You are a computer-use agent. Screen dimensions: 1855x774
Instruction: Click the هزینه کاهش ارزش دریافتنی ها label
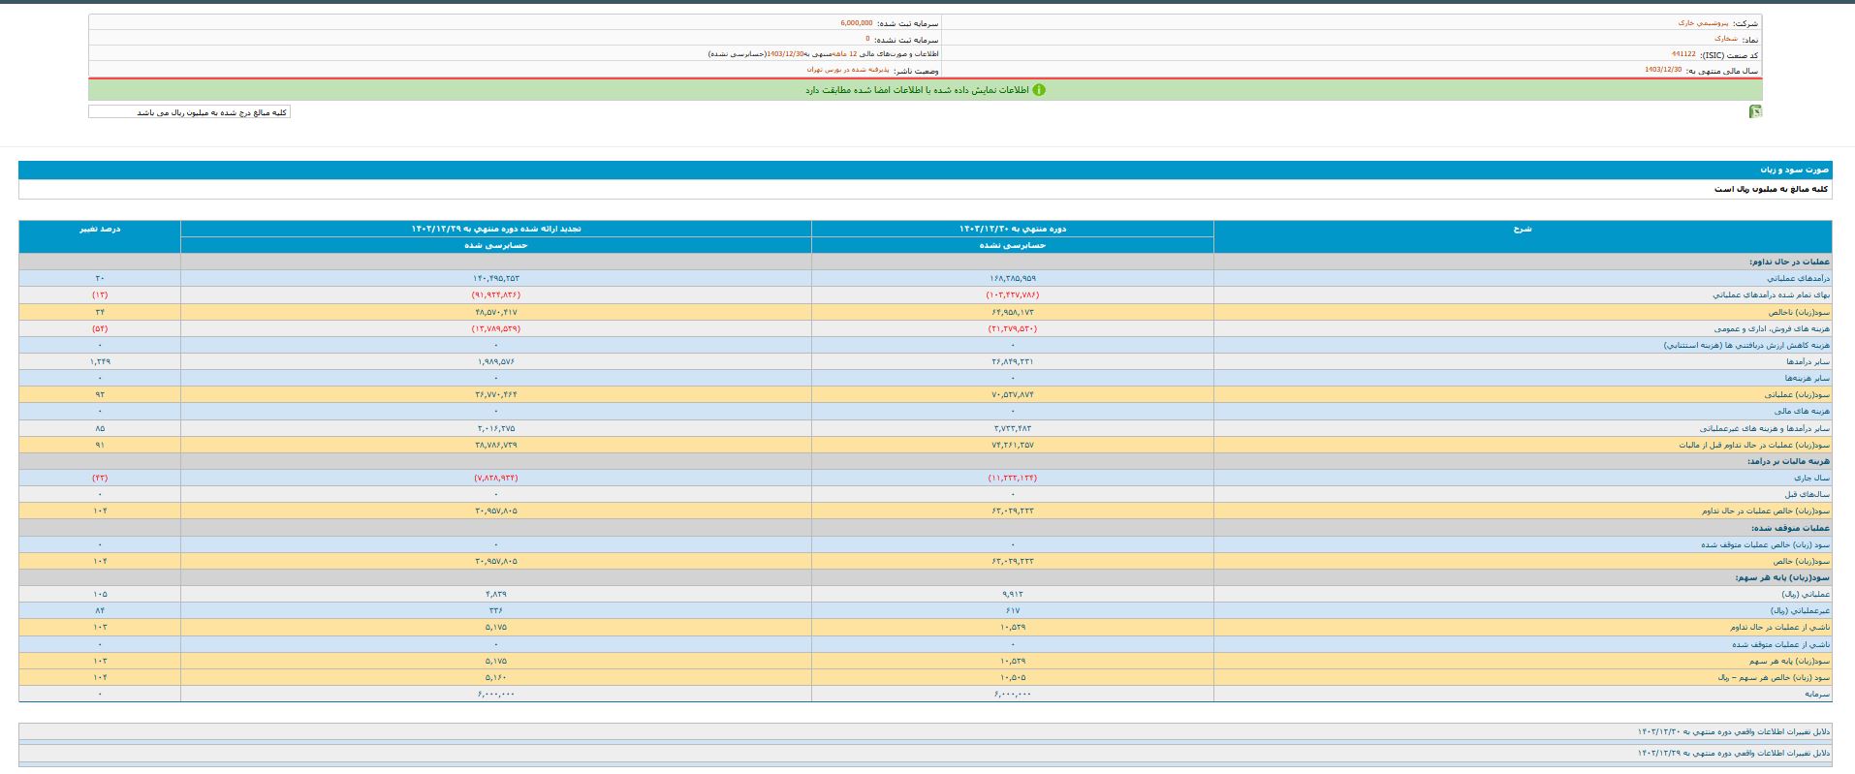click(1746, 345)
